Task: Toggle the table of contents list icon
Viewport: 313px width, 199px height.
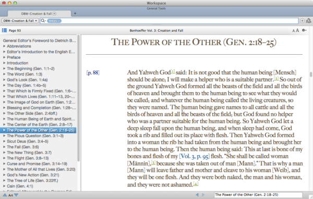Action: 4,30
